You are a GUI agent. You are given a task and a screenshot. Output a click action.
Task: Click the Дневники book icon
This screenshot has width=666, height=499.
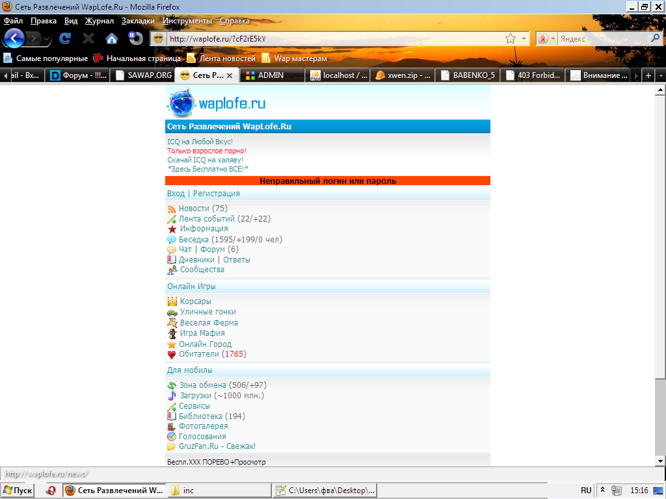pos(172,260)
